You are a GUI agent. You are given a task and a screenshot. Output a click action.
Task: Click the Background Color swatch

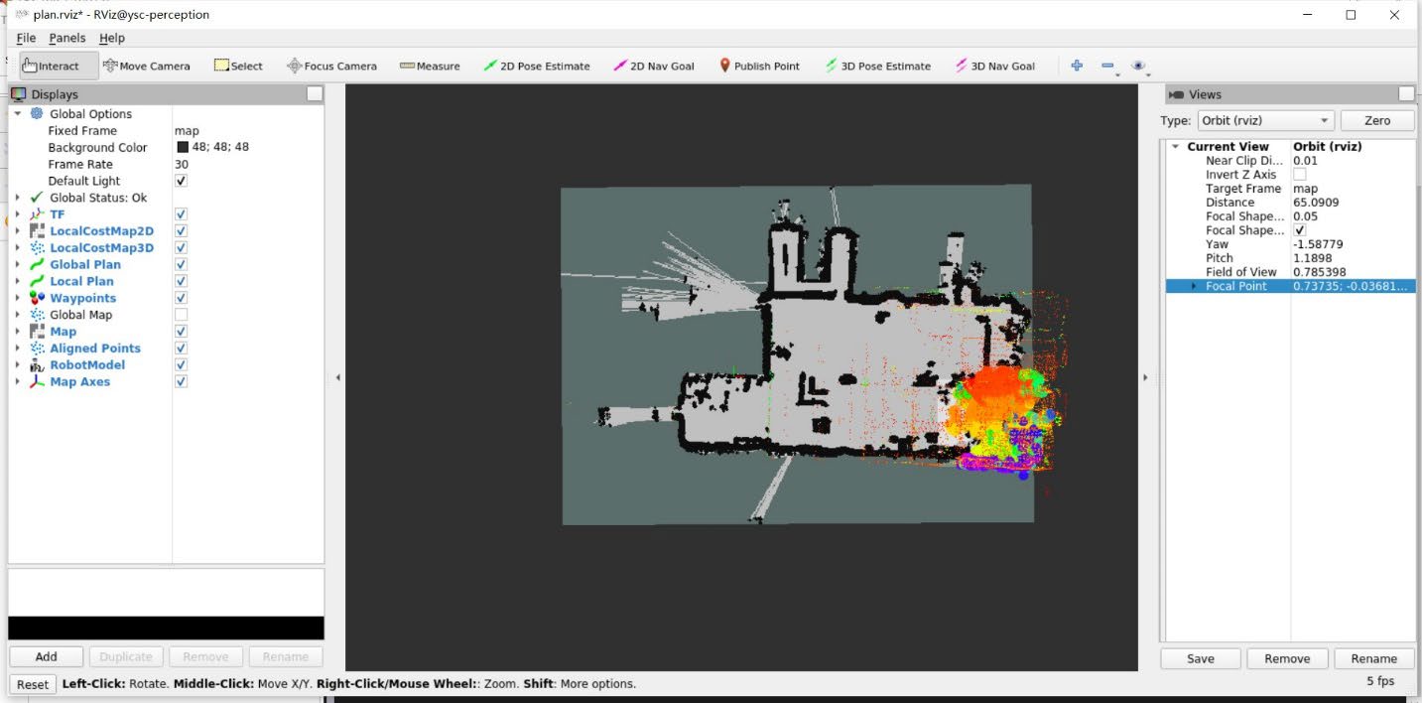click(x=183, y=147)
